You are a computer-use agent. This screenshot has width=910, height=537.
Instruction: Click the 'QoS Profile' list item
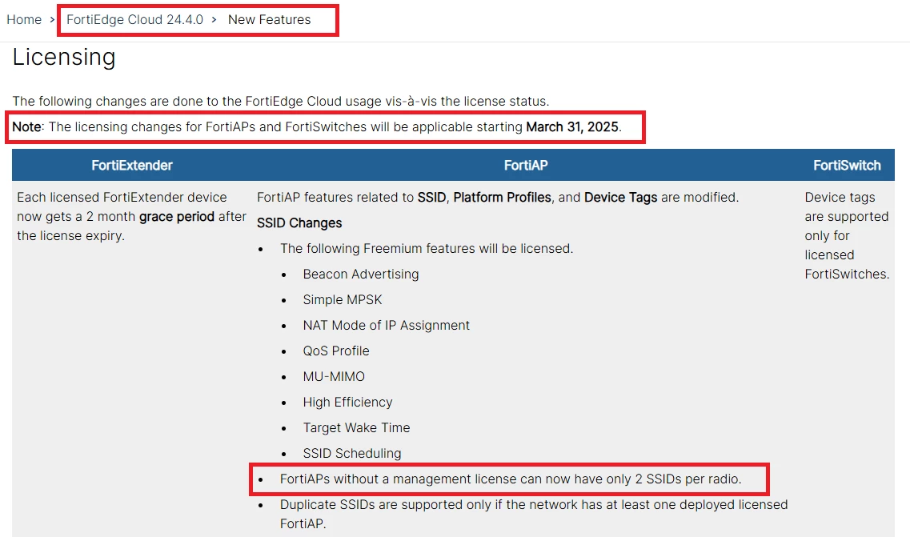click(x=336, y=351)
